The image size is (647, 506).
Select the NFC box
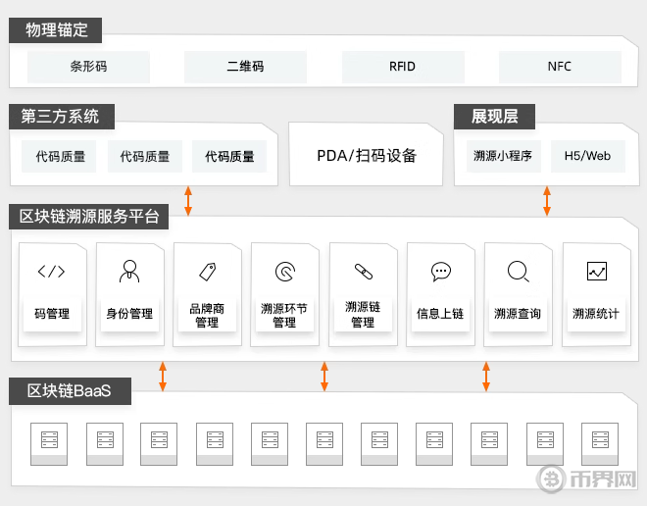coord(560,67)
